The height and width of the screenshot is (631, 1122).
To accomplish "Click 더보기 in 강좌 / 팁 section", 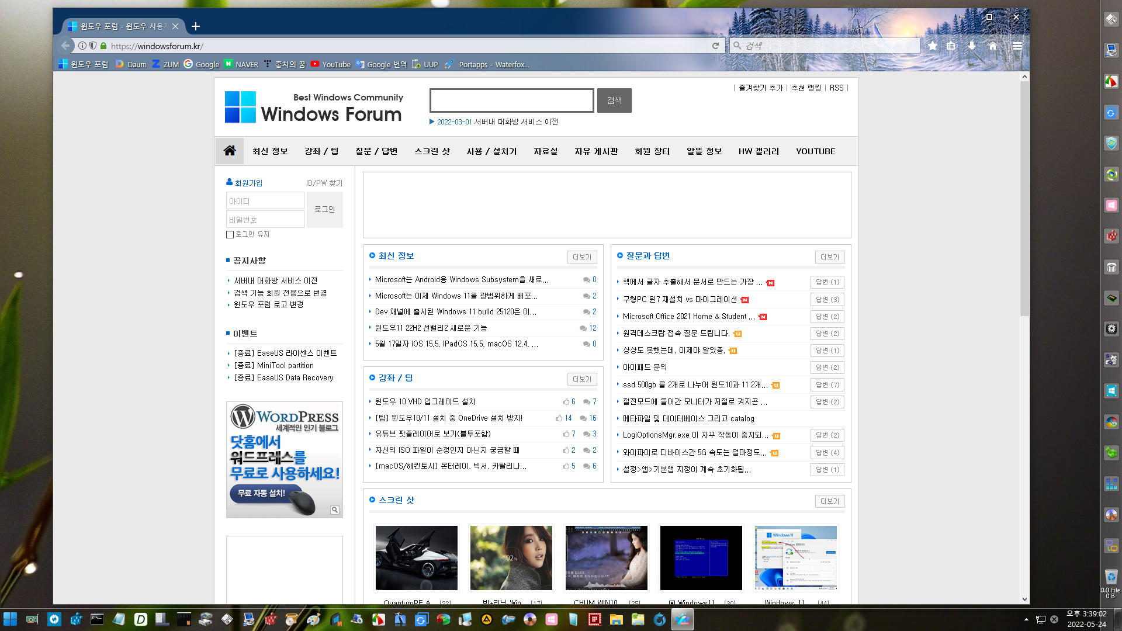I will click(x=582, y=379).
